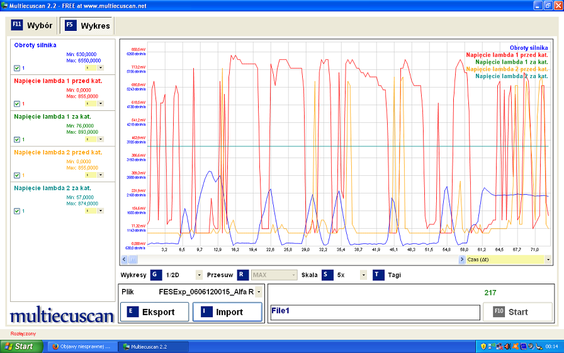
Task: Expand the Skala 5x dropdown
Action: click(x=363, y=275)
